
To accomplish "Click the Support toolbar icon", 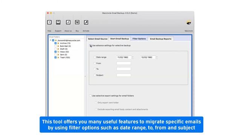I will 58,22.
